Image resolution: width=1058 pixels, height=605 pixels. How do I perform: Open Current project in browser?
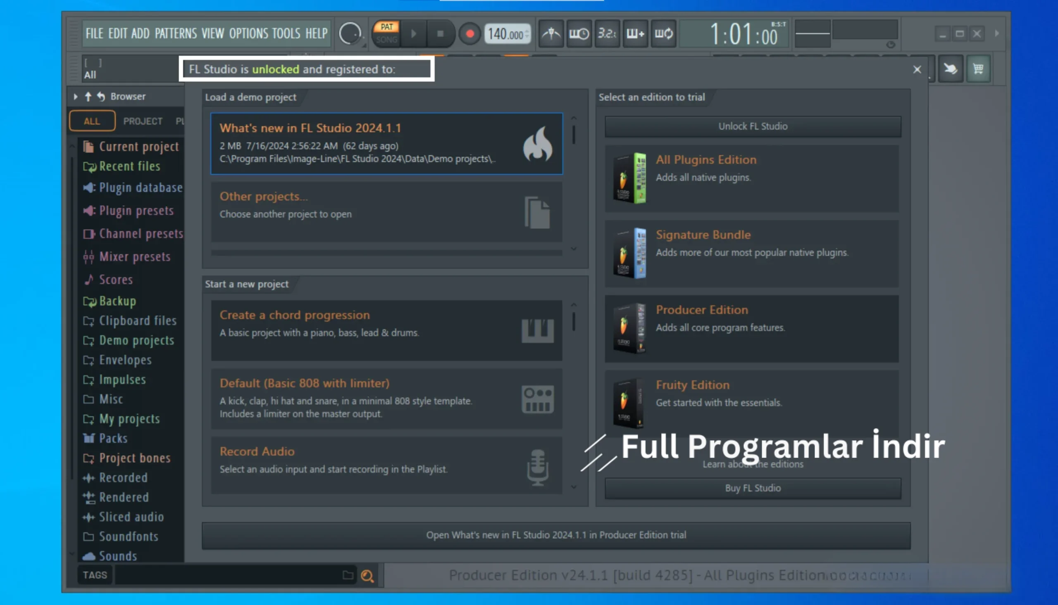tap(131, 147)
